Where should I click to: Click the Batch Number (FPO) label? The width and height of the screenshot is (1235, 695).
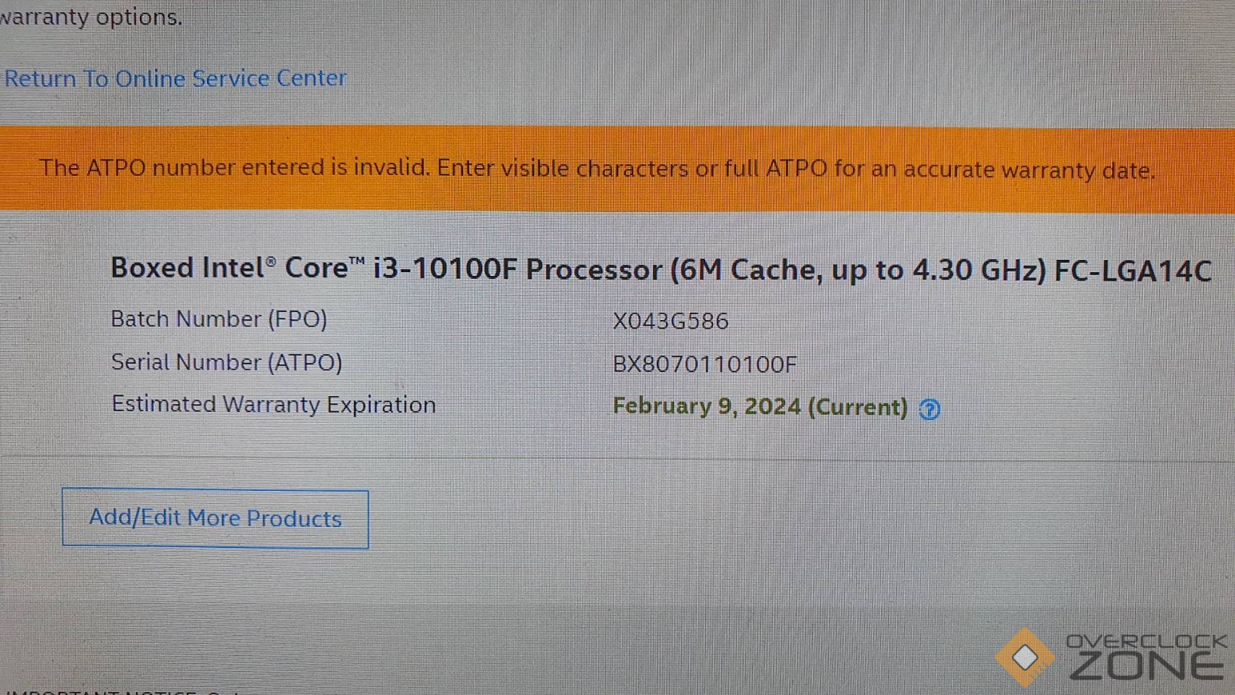219,319
